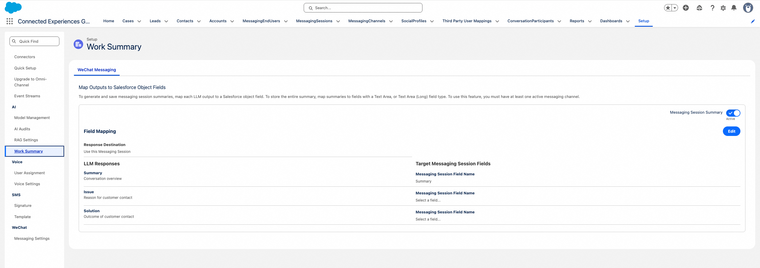The image size is (760, 268).
Task: Open Template under SMS
Action: [x=23, y=217]
